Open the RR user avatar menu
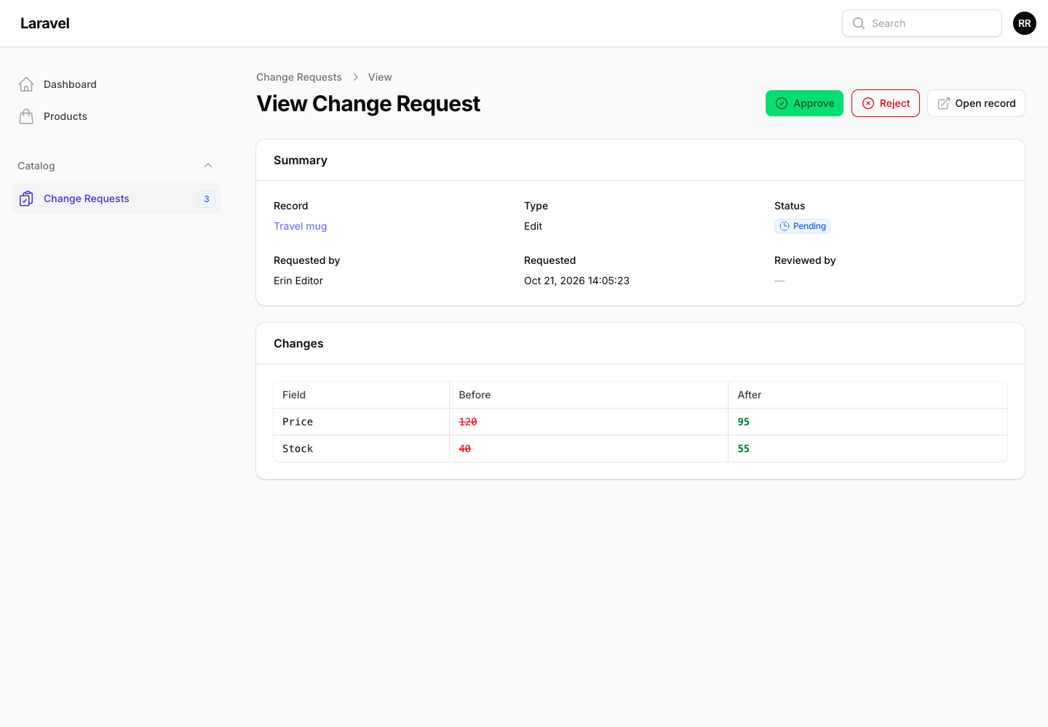The height and width of the screenshot is (727, 1048). click(x=1025, y=23)
